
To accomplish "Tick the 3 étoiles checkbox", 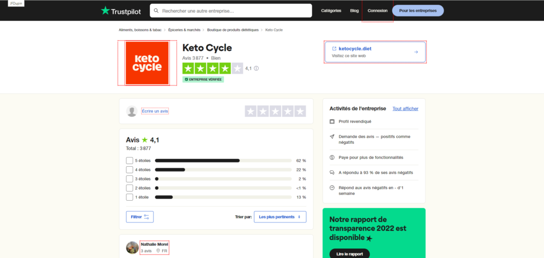I will pos(130,179).
